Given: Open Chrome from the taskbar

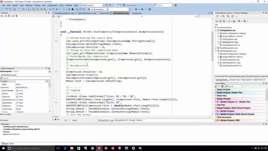Looking at the screenshot, I should 92,148.
